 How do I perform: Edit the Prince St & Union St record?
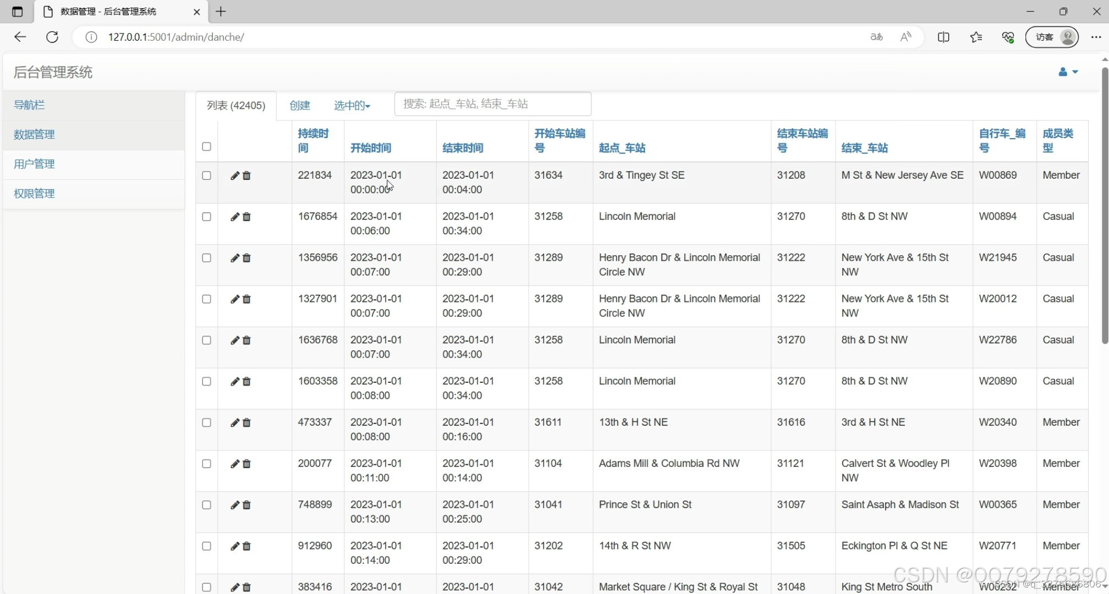point(234,505)
